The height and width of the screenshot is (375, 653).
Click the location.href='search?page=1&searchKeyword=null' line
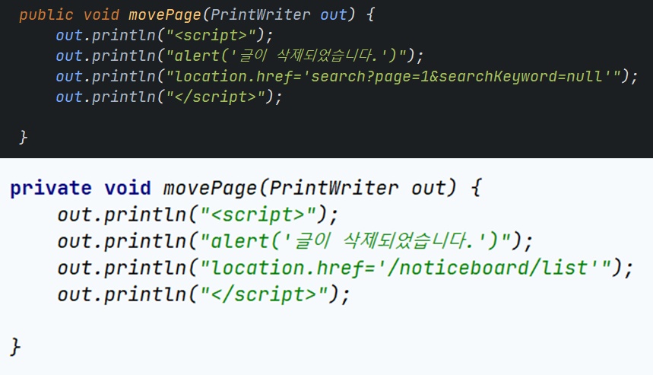tap(347, 77)
